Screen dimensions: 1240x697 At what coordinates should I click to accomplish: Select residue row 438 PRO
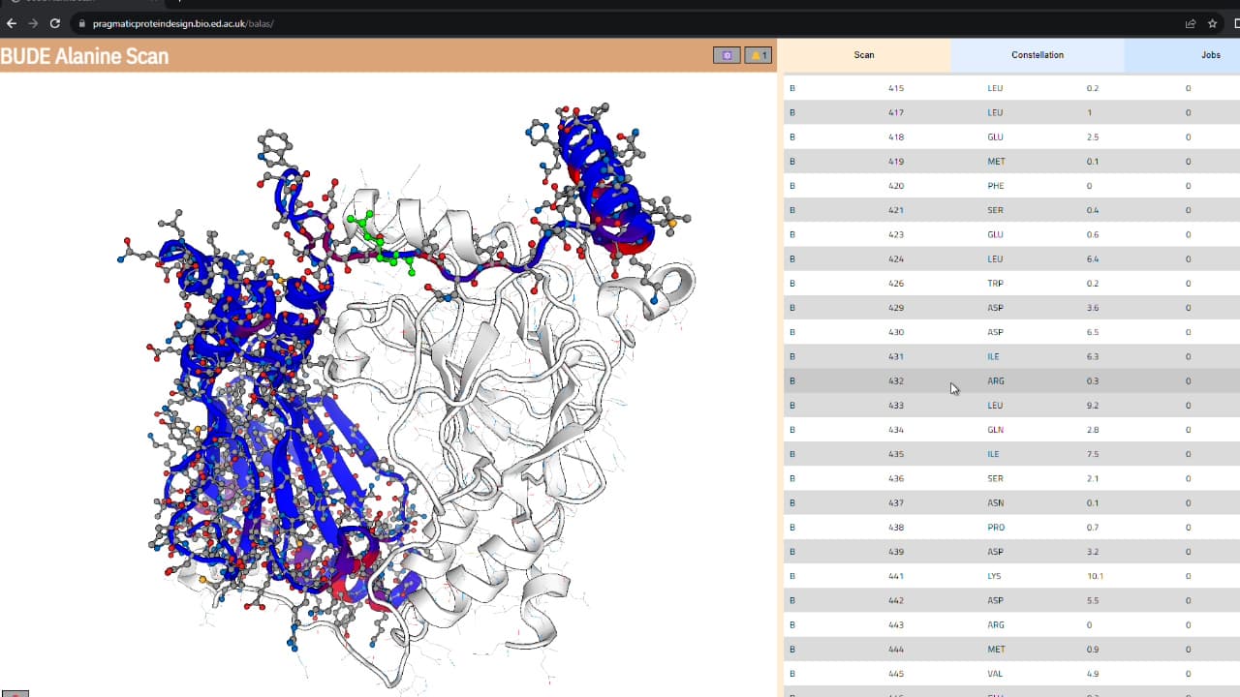click(x=1011, y=528)
